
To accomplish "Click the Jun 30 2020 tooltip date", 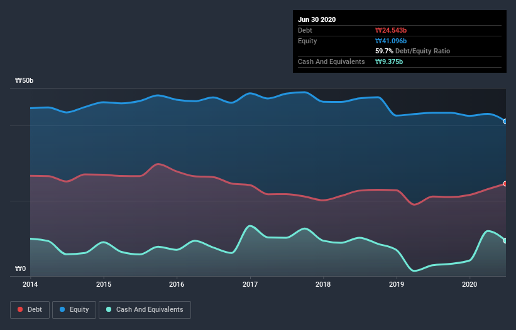I will [x=317, y=19].
